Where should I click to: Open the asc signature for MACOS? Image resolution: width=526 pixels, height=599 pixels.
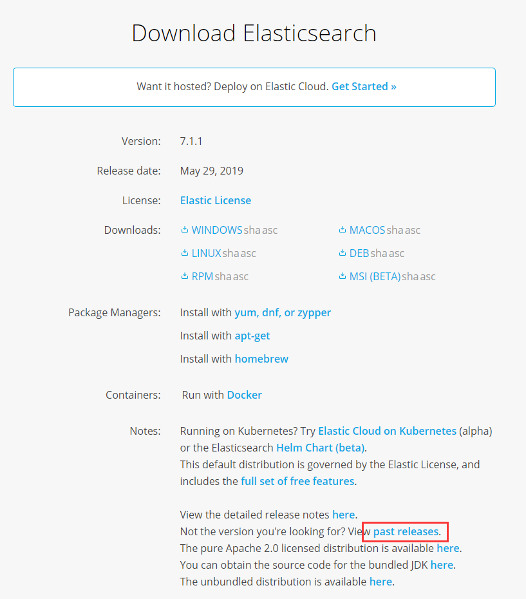tap(413, 231)
